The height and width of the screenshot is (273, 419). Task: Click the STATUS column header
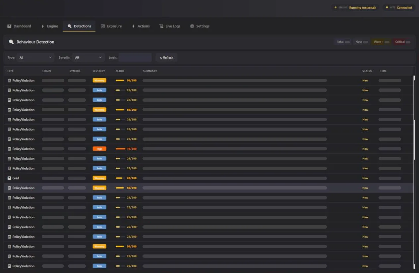pyautogui.click(x=367, y=71)
